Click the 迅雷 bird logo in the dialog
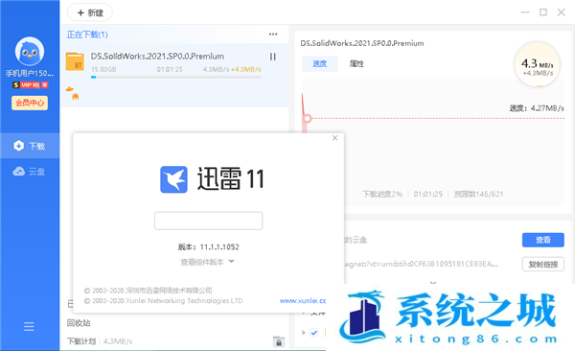 tap(173, 179)
